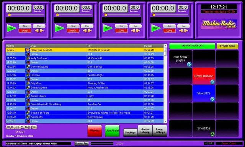Screen dimensions: 245x147
Task: Click the left orange arrow on first player
Action: tap(37, 31)
